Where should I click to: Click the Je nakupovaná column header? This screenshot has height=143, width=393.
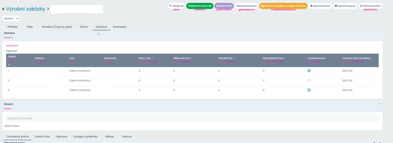(x=316, y=58)
